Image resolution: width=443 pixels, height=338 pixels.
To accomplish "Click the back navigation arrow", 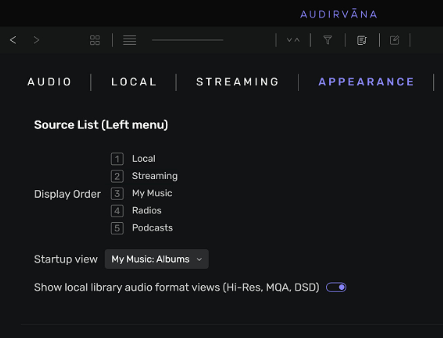I will tap(13, 40).
